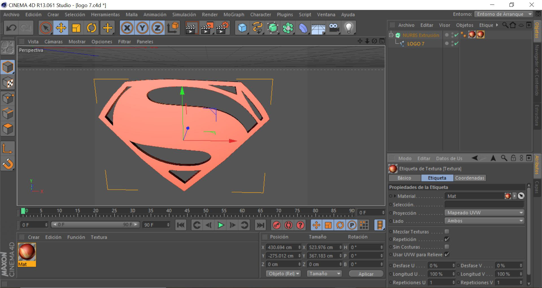Click the timeline range slider bar
This screenshot has height=288, width=542.
pyautogui.click(x=95, y=225)
